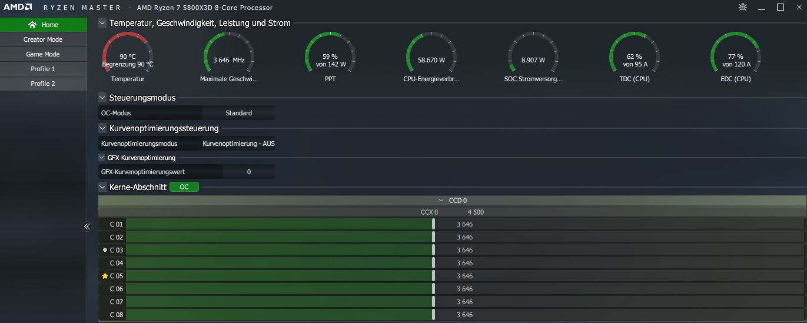The image size is (807, 323).
Task: Select Profile 1 in sidebar
Action: click(44, 69)
